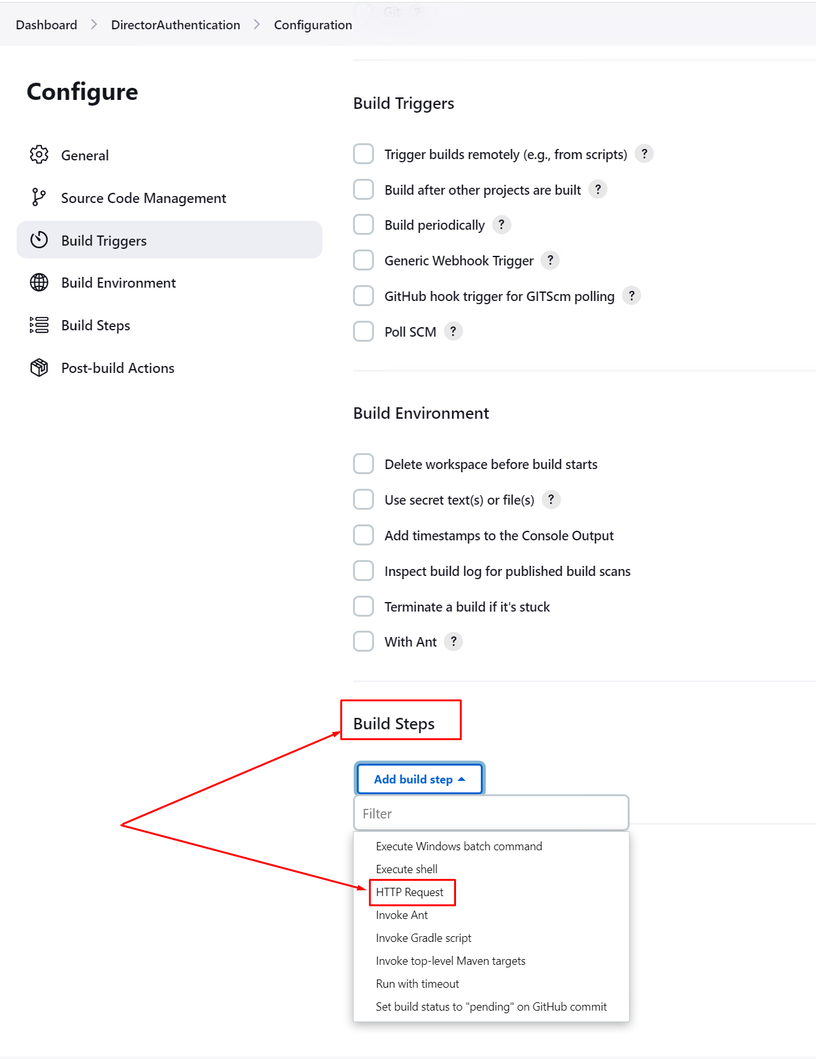Click the Filter input field
Screen dimensions: 816x1059
(x=490, y=813)
